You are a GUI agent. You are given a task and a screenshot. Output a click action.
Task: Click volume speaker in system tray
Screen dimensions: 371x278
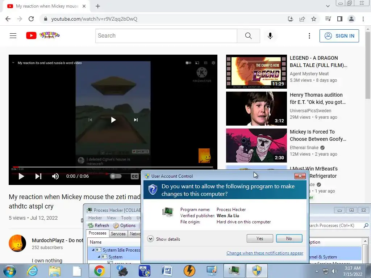(334, 271)
